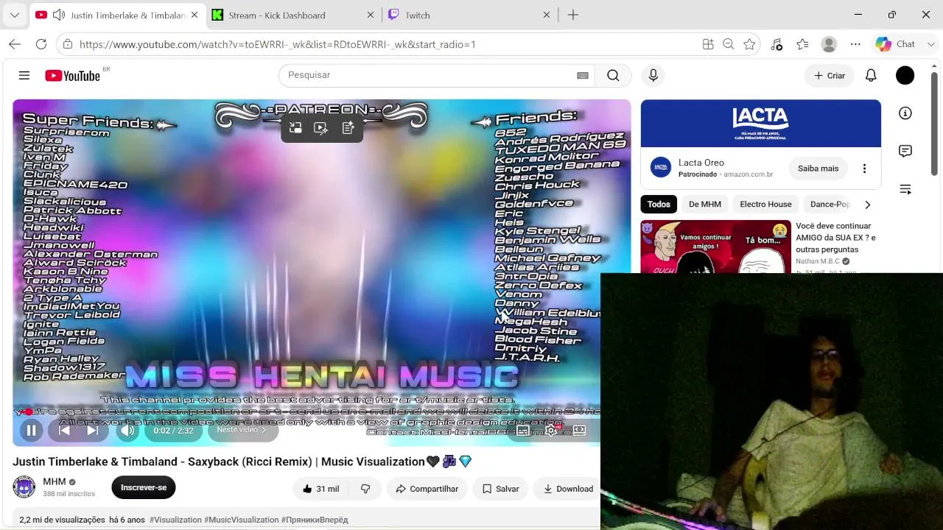Click the middle play-arrow icon on the video overlay
Viewport: 943px width, 530px height.
pyautogui.click(x=321, y=128)
